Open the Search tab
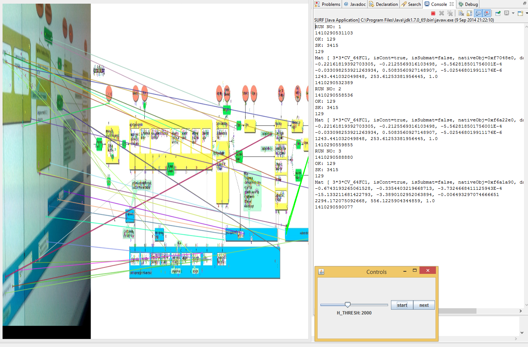 pyautogui.click(x=411, y=4)
